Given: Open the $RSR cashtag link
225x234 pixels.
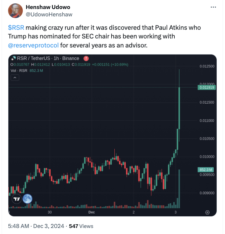Looking at the screenshot, I should point(16,28).
